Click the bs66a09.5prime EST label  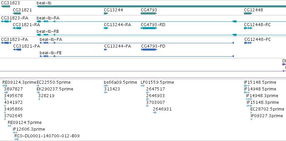click(x=120, y=82)
